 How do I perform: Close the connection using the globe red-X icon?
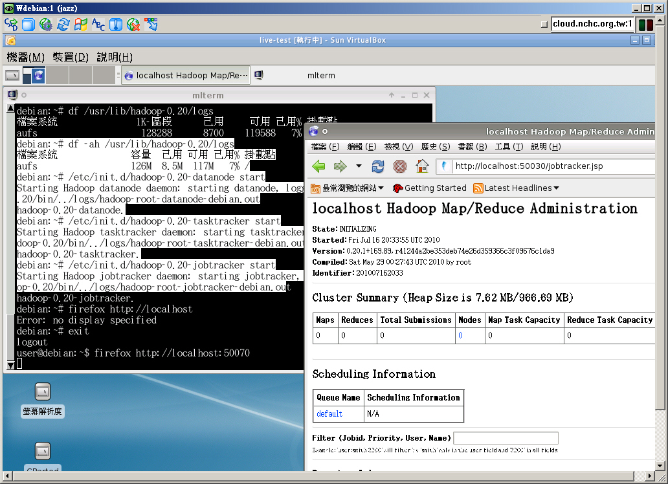(133, 25)
